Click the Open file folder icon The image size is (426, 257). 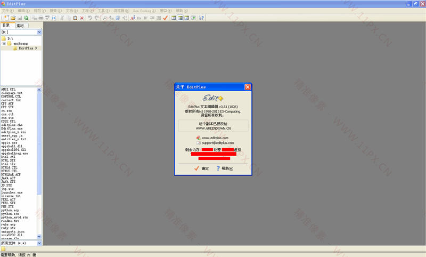click(13, 18)
